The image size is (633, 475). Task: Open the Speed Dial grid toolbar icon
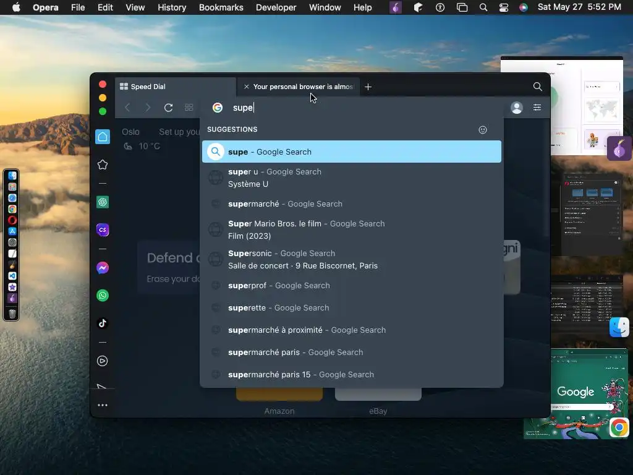189,108
